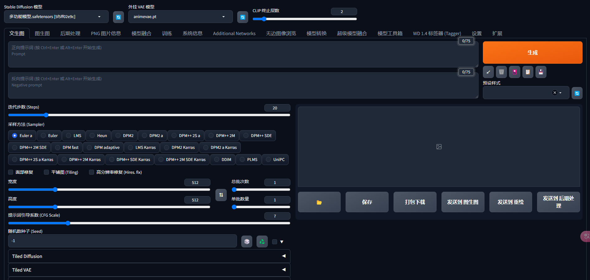Screen dimensions: 590x280
Task: Click the floppy disk save style icon
Action: [541, 72]
